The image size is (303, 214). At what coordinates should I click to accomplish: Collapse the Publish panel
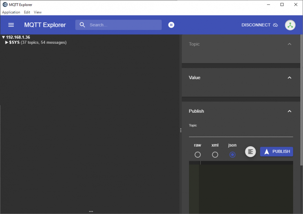[x=289, y=111]
